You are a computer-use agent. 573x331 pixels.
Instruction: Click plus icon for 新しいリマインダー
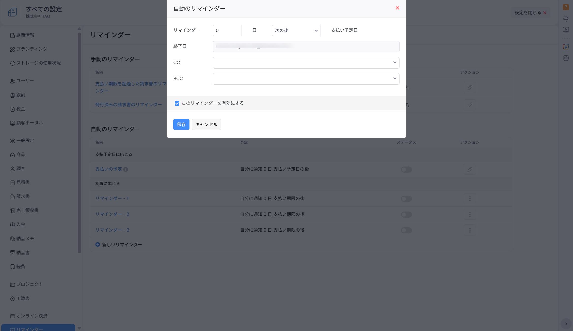pyautogui.click(x=98, y=244)
